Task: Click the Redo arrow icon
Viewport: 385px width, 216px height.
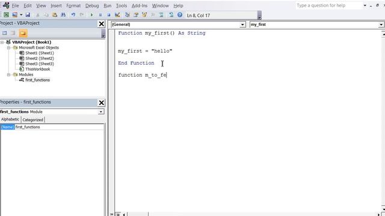Action: coord(82,15)
